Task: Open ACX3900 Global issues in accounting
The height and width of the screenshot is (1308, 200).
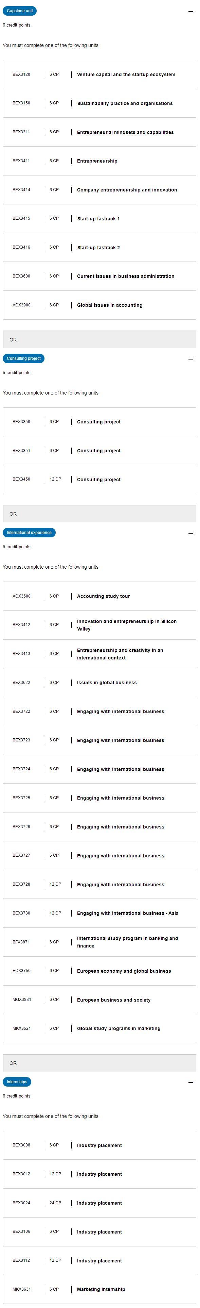Action: pos(99,305)
